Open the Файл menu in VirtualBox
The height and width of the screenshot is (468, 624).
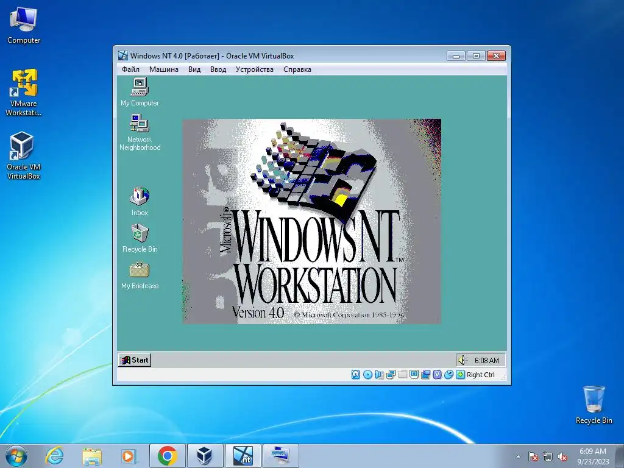(130, 69)
